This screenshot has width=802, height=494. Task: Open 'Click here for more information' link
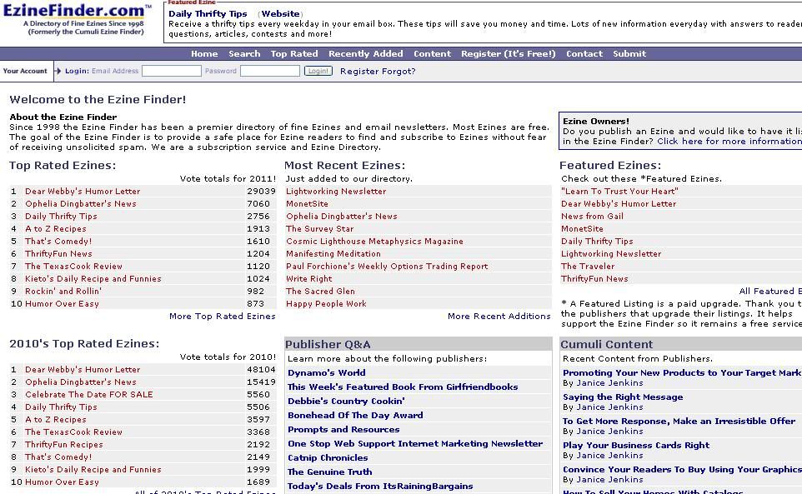729,141
